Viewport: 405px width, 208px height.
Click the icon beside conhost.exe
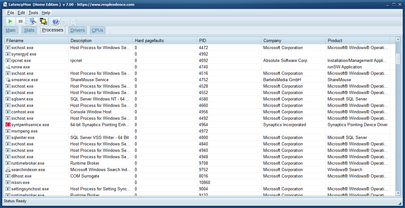click(8, 112)
